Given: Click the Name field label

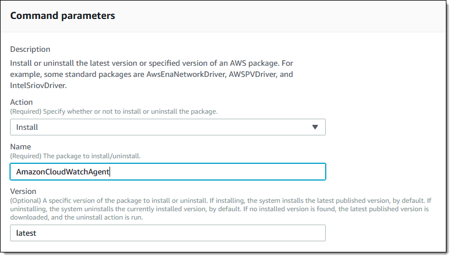Looking at the screenshot, I should 21,147.
